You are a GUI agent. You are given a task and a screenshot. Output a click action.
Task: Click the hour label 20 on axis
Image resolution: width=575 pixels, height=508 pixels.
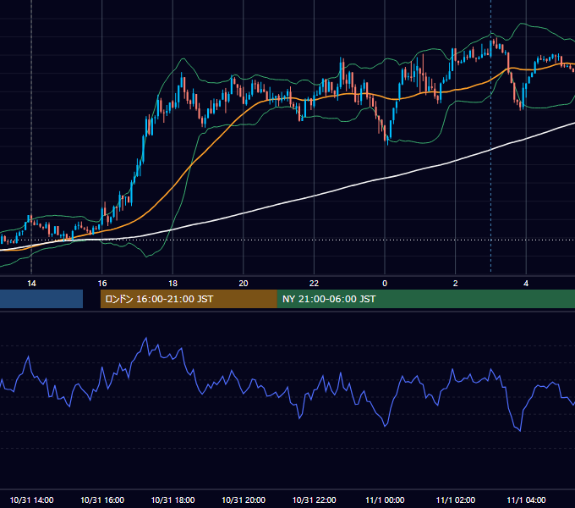[244, 284]
